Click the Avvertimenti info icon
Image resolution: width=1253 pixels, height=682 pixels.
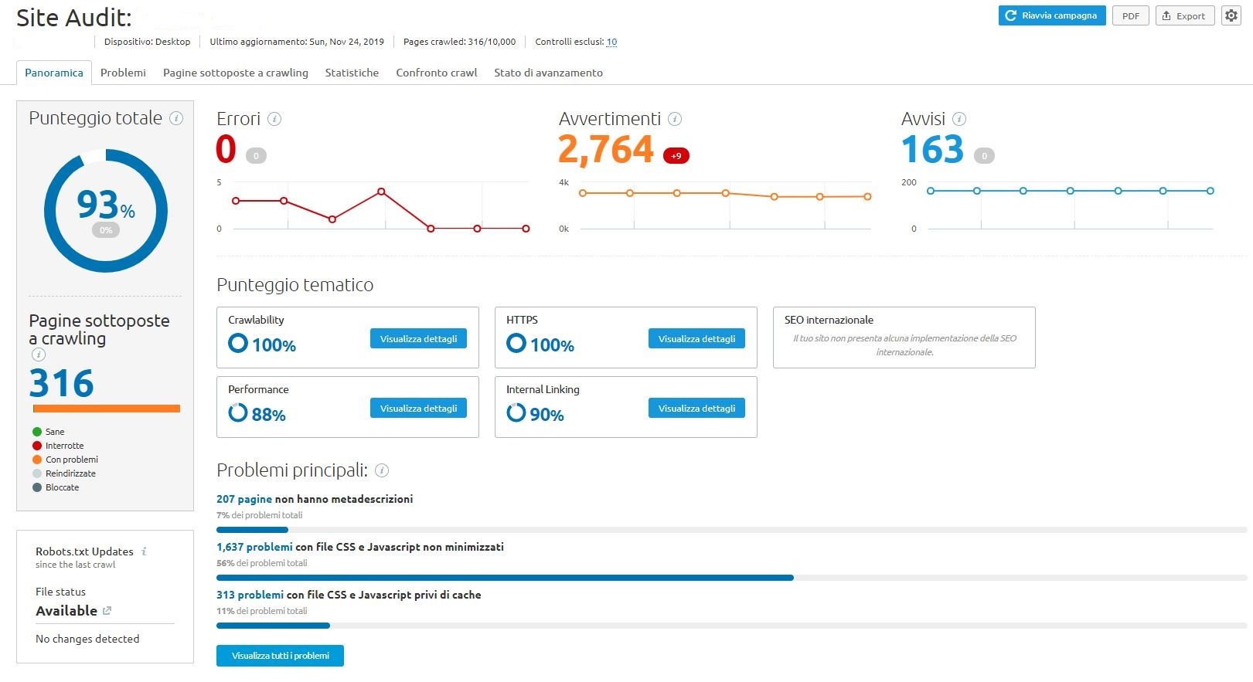675,119
